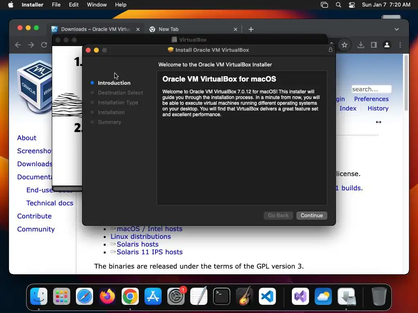
Task: Focus the search field on VirtualBox site
Action: 371,89
